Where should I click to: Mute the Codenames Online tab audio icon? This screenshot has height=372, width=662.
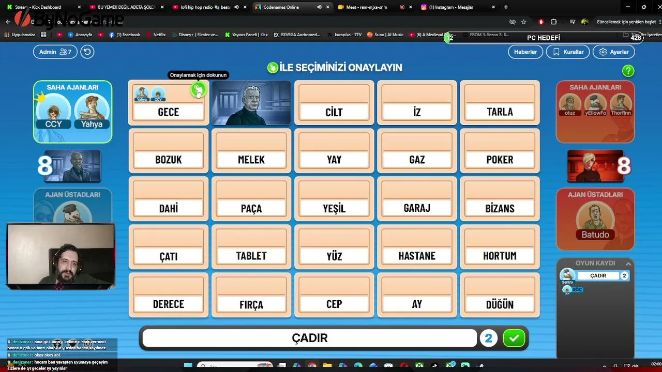tap(320, 7)
